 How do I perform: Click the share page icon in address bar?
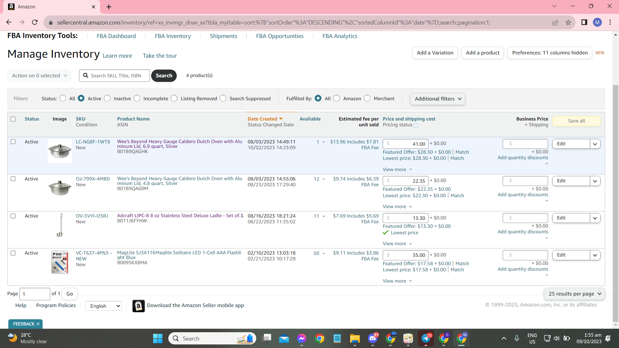(x=555, y=22)
